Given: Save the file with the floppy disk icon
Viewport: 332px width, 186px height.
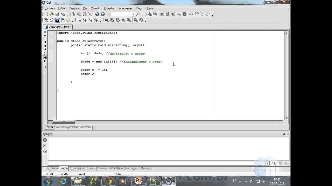Looking at the screenshot, I should [x=57, y=14].
